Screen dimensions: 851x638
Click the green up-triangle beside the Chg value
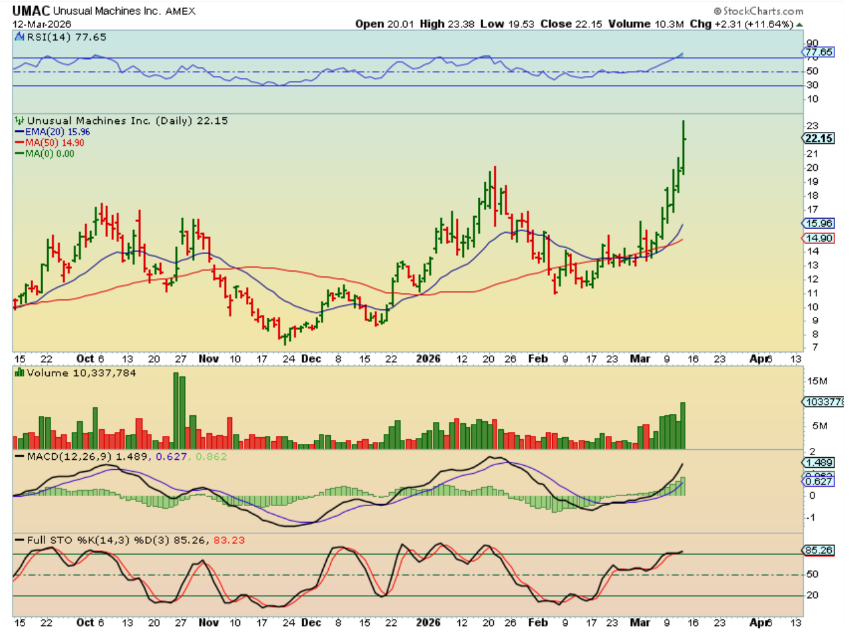(799, 25)
